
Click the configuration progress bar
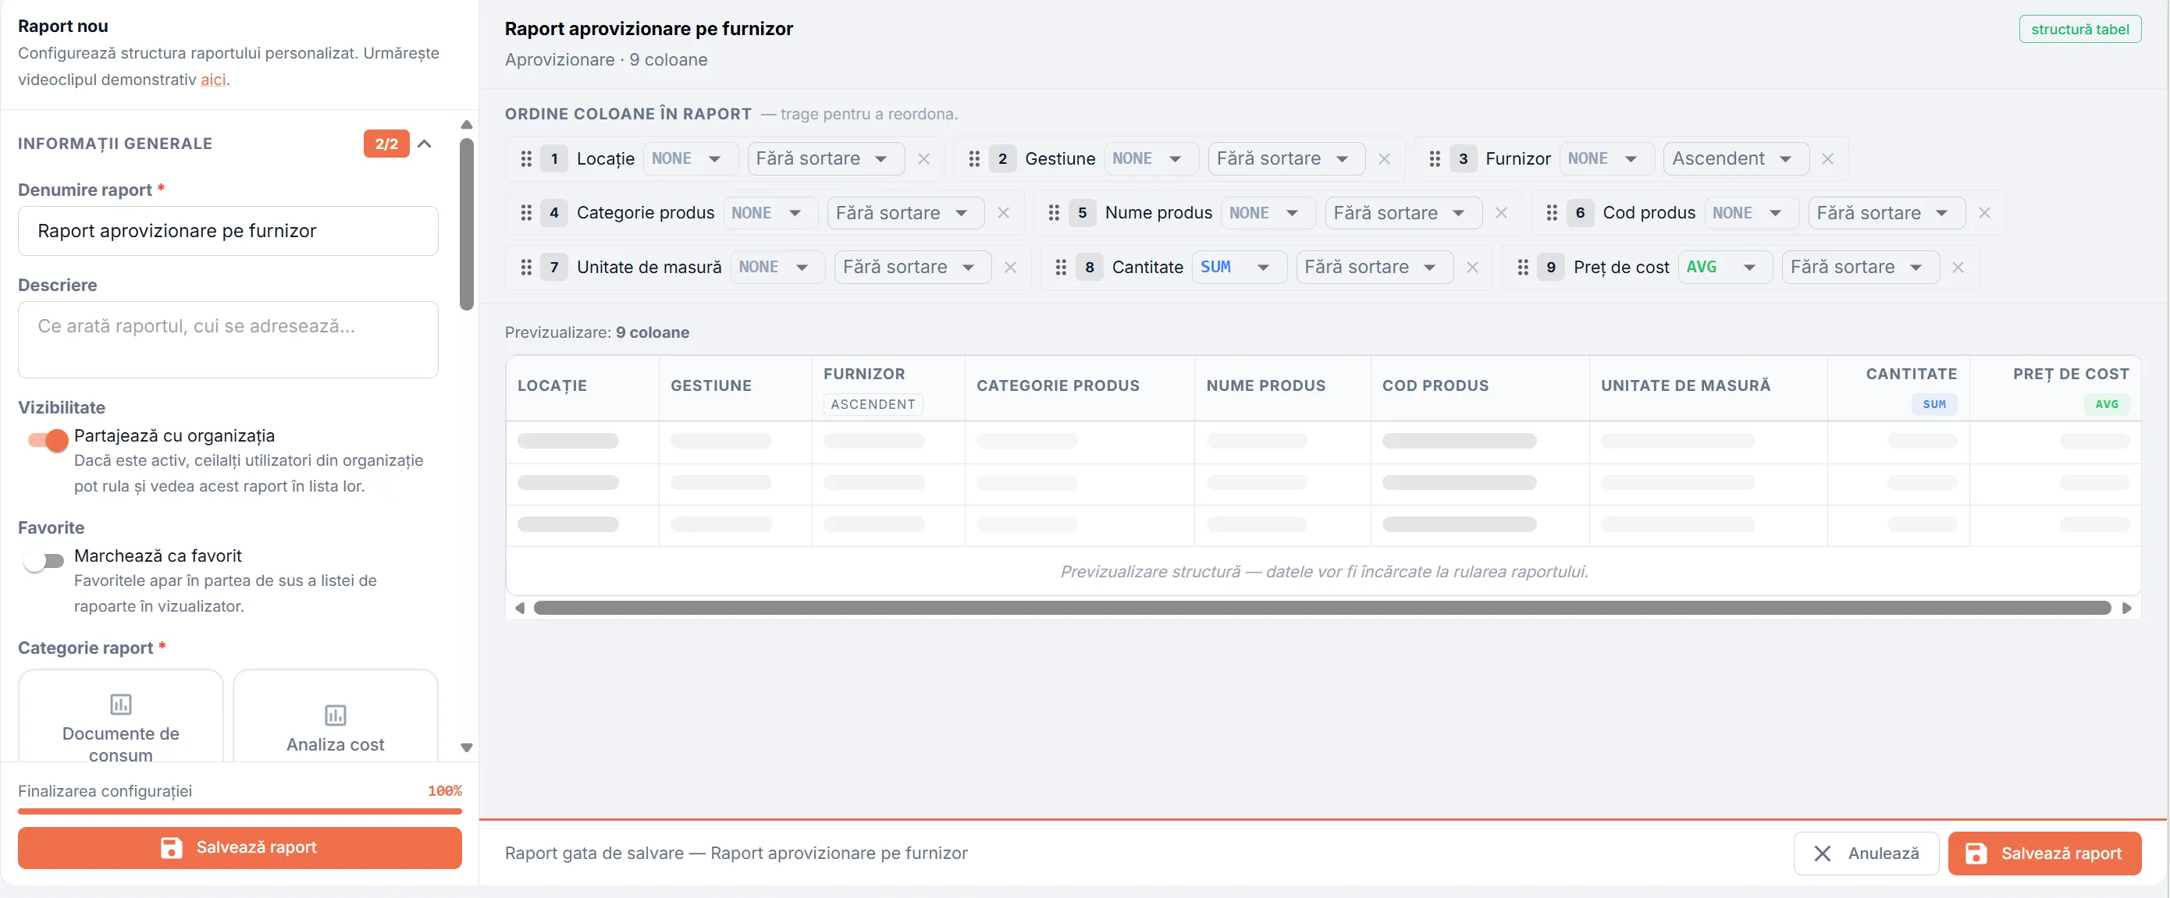[239, 811]
